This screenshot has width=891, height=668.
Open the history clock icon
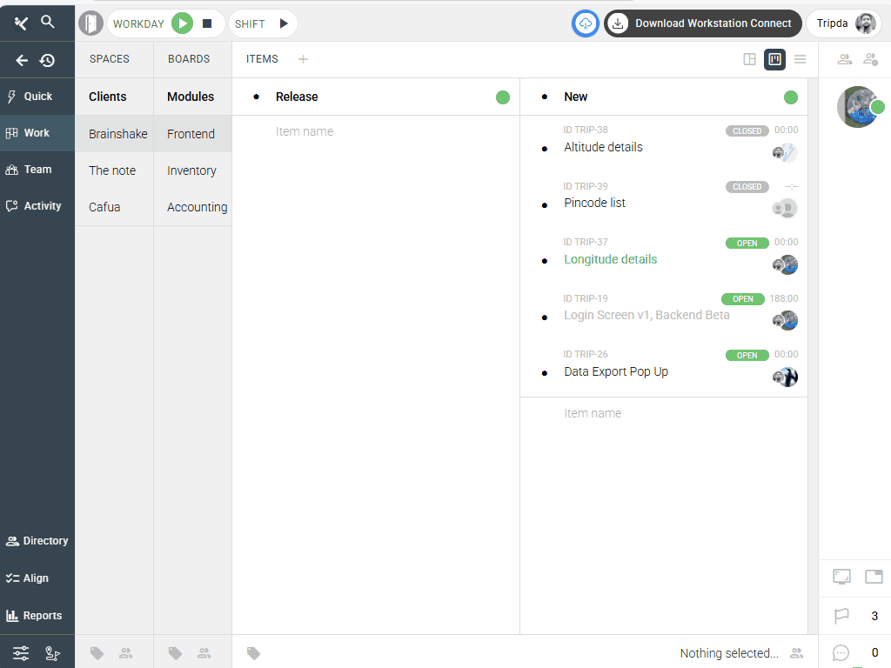coord(47,60)
